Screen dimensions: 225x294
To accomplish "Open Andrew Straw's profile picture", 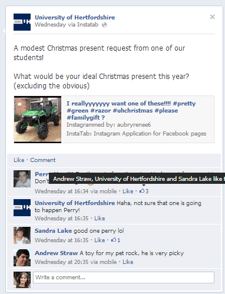I will 22,257.
